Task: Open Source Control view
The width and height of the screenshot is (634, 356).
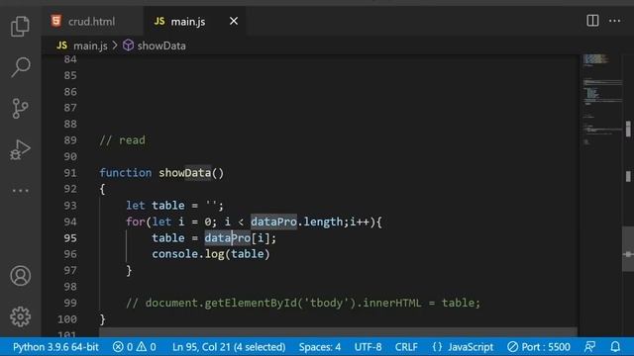Action: click(20, 108)
